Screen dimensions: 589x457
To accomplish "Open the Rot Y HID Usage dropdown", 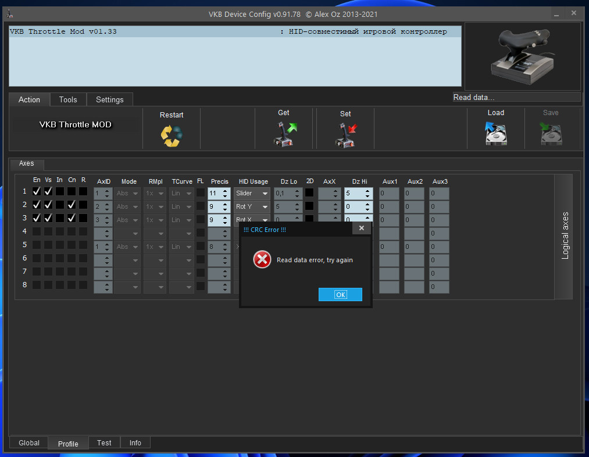I will 252,206.
